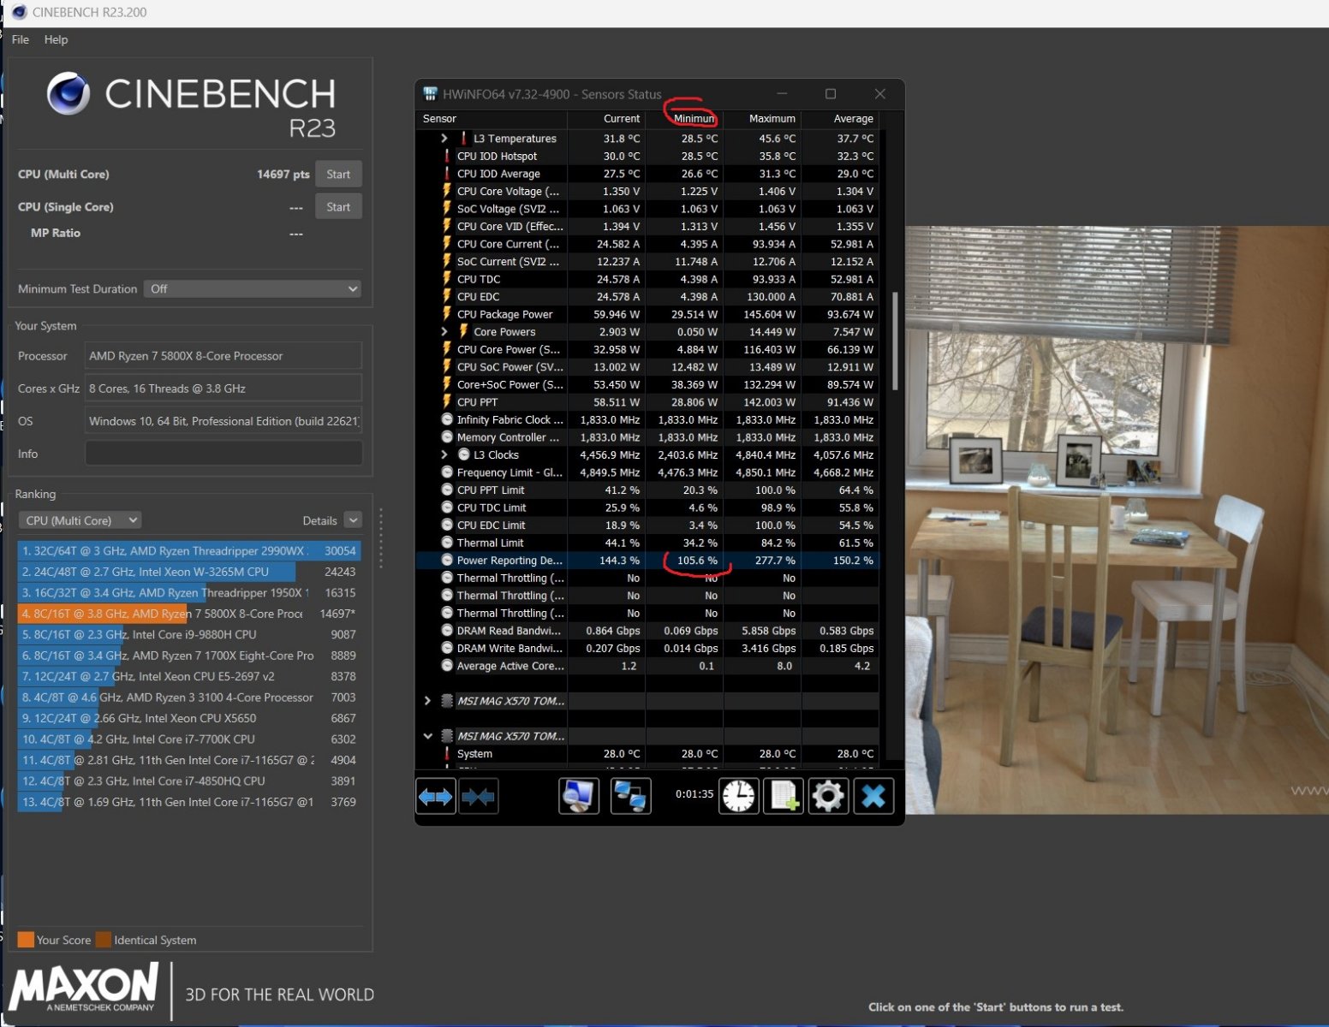Click the thermometer icon beside CPU IOD Average
1329x1027 pixels.
point(447,174)
